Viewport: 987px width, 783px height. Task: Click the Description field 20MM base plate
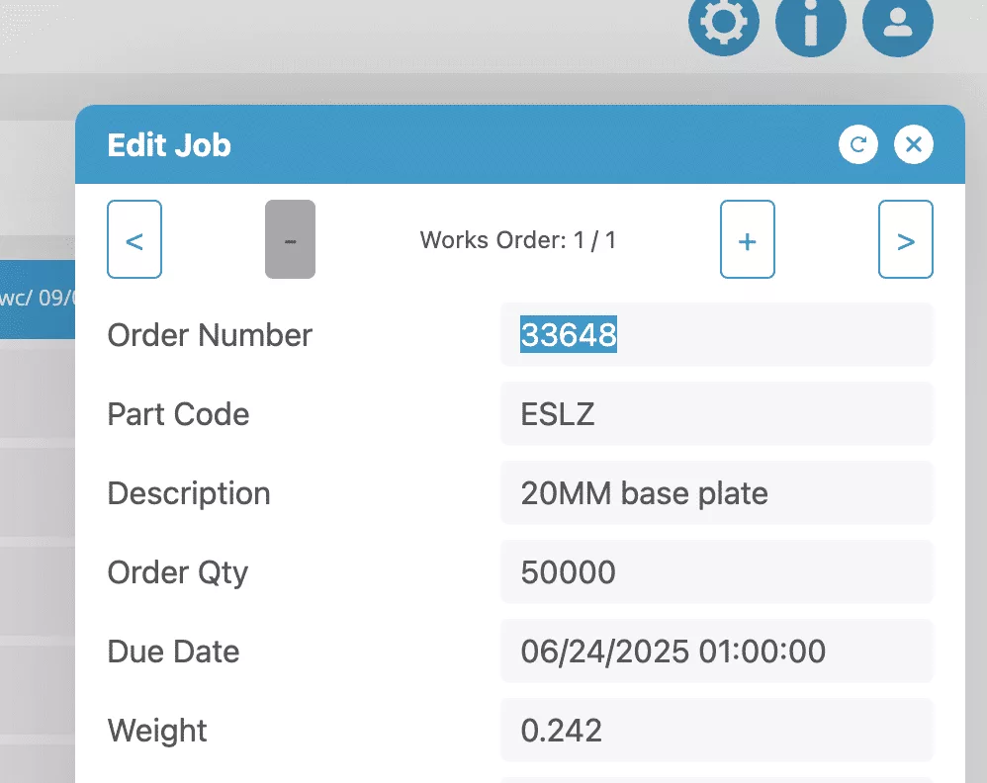(x=716, y=493)
